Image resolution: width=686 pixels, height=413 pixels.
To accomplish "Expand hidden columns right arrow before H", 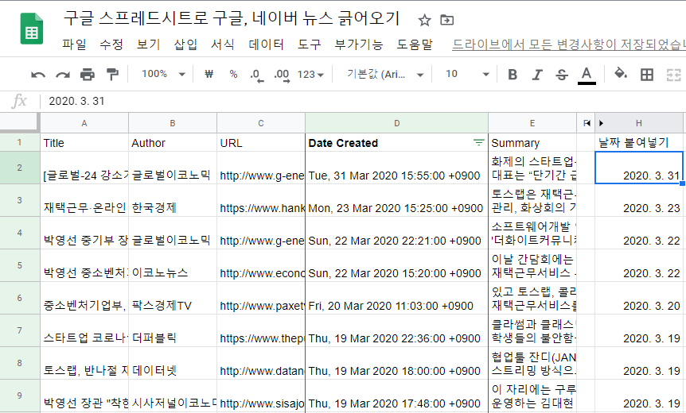I will (601, 124).
